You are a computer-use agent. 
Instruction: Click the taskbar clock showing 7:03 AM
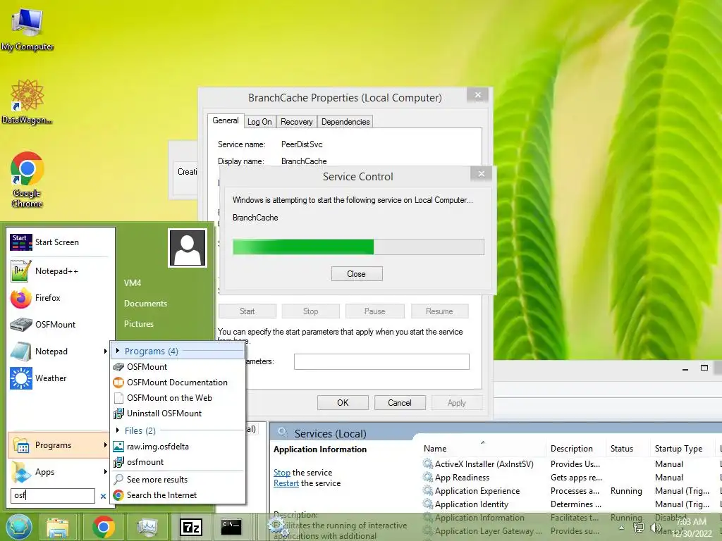pyautogui.click(x=691, y=527)
